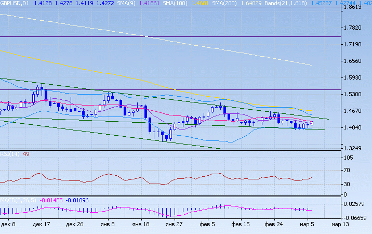Click the magenta MACD signal line

[x=229, y=206]
